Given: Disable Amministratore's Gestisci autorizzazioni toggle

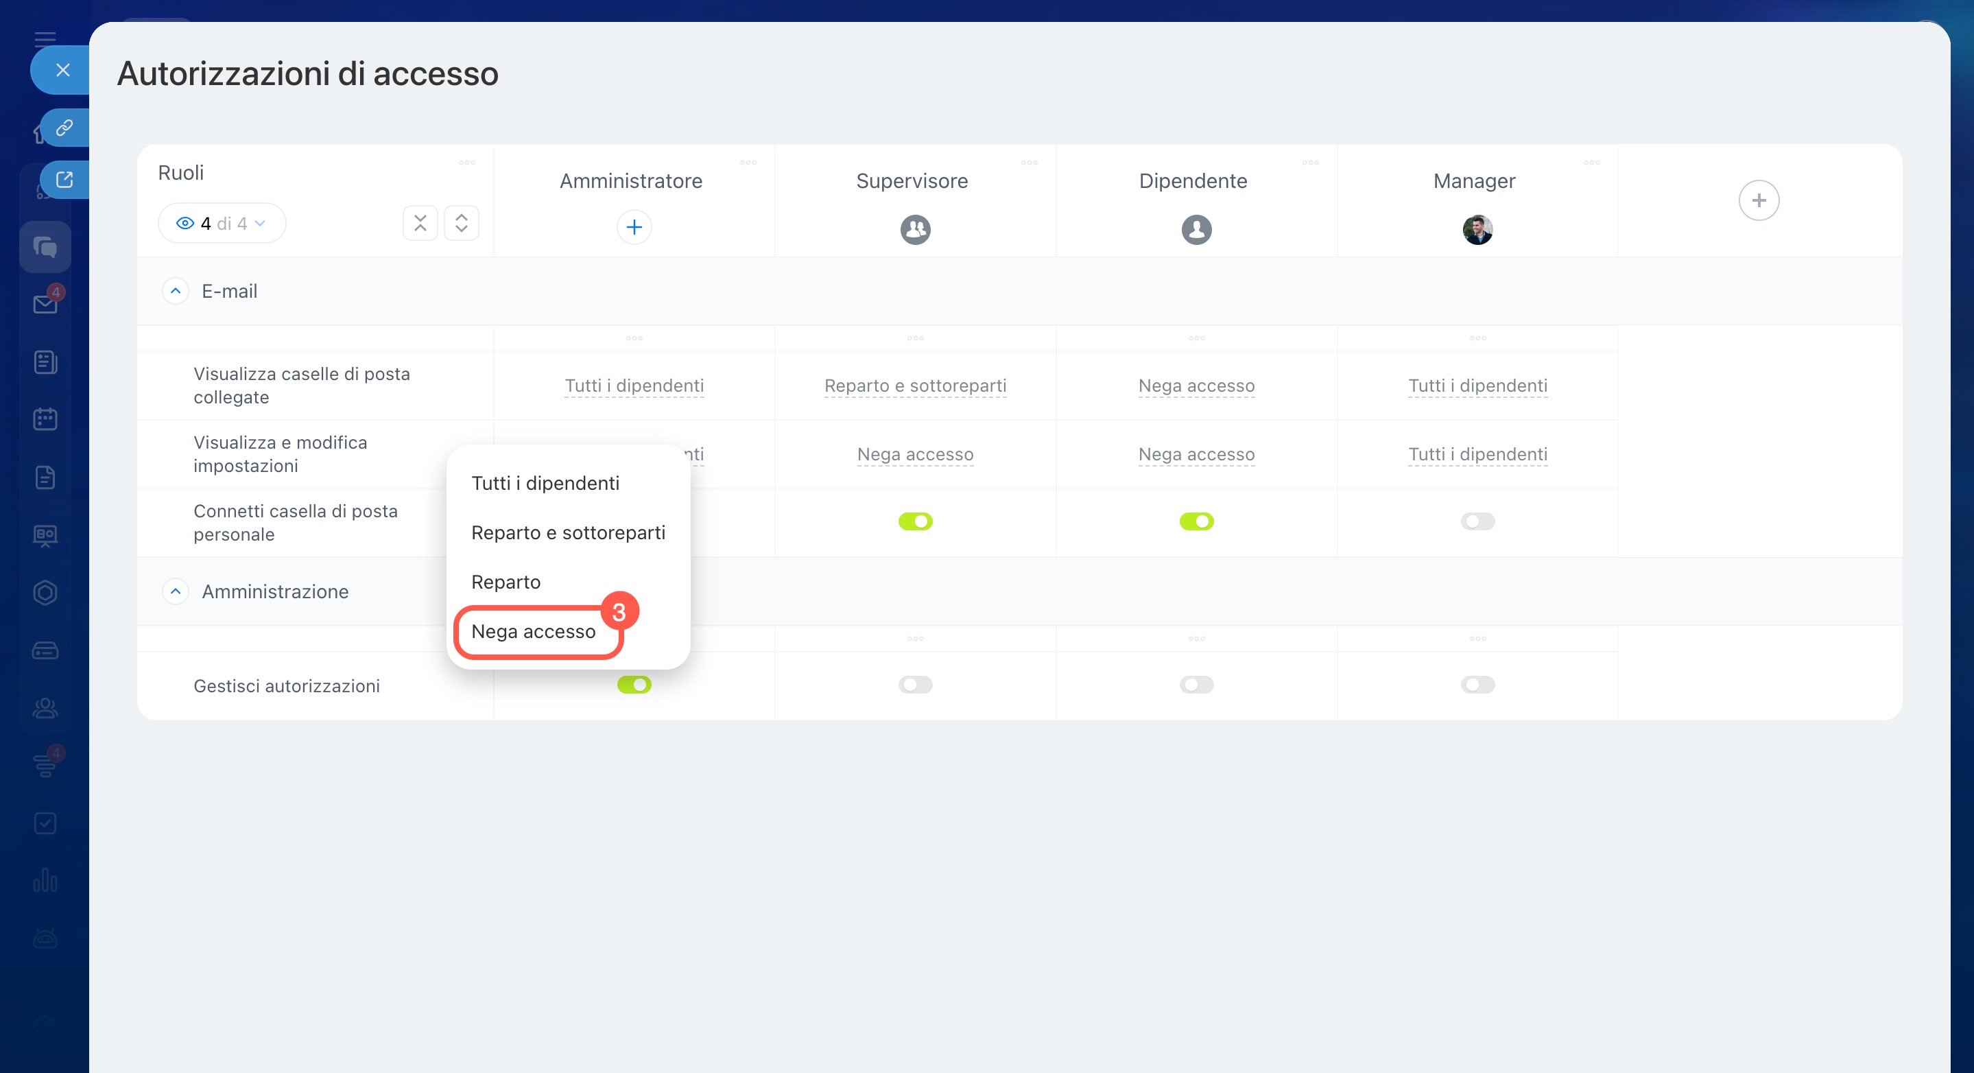Looking at the screenshot, I should [634, 685].
